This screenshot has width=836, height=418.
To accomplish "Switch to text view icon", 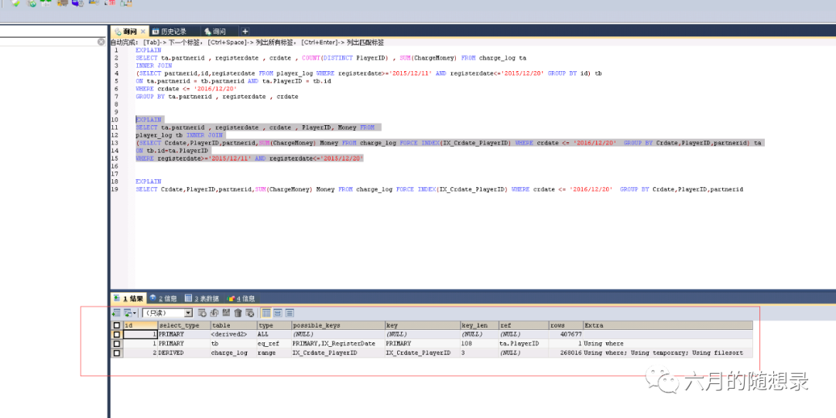I will pyautogui.click(x=290, y=313).
